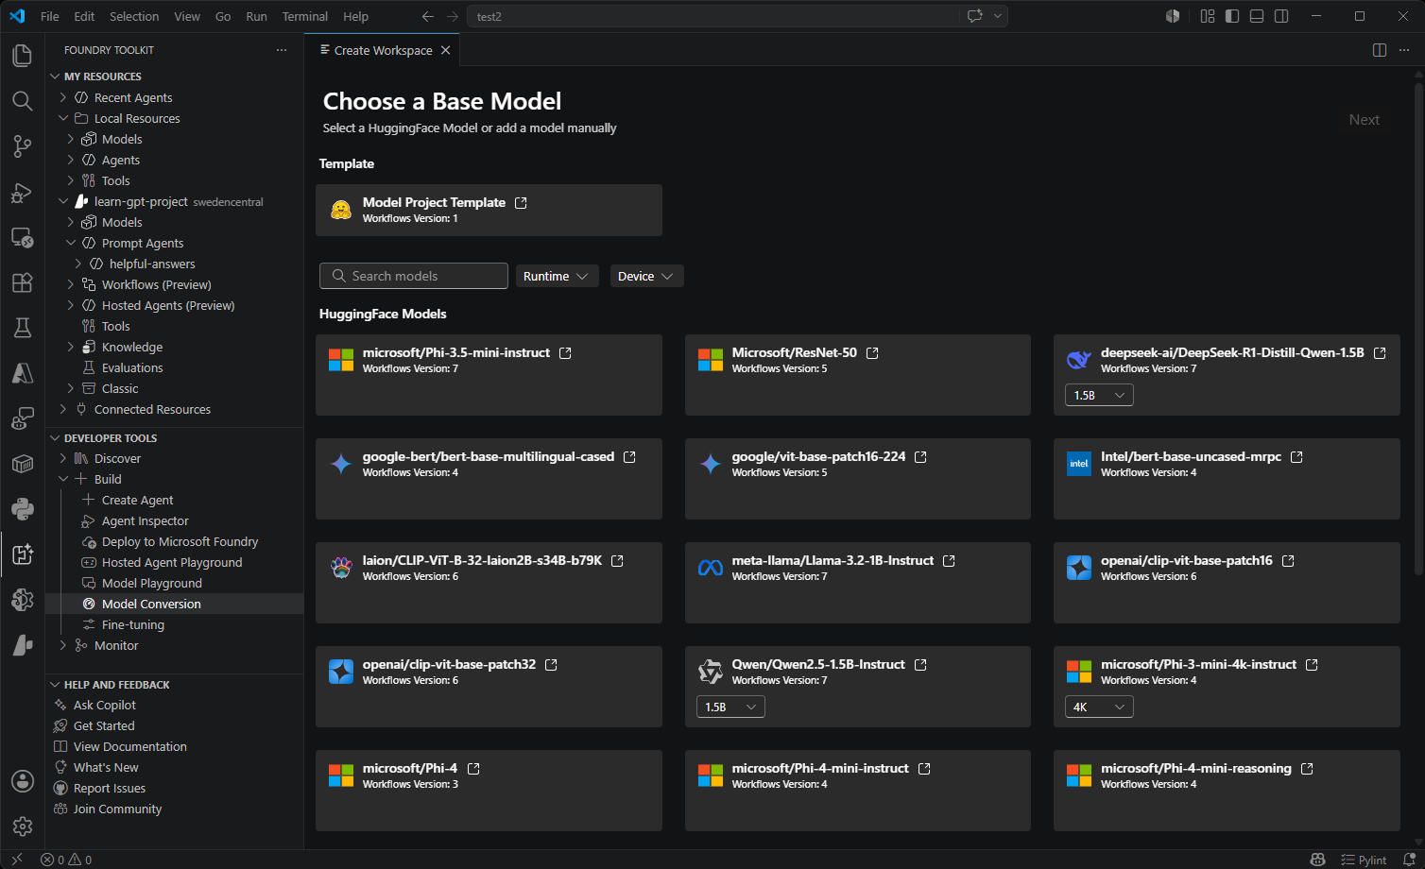This screenshot has width=1425, height=869.
Task: Toggle bottom panel layout icon
Action: click(1257, 16)
